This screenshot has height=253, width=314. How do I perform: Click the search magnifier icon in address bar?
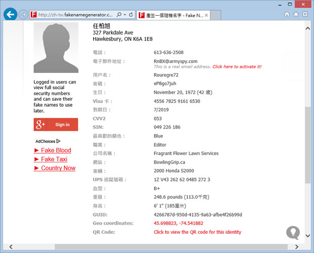pos(118,15)
